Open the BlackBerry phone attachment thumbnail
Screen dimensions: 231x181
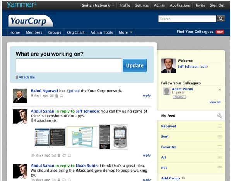(x=120, y=137)
